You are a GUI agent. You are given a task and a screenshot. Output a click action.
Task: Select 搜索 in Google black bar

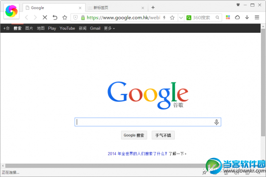(x=17, y=28)
